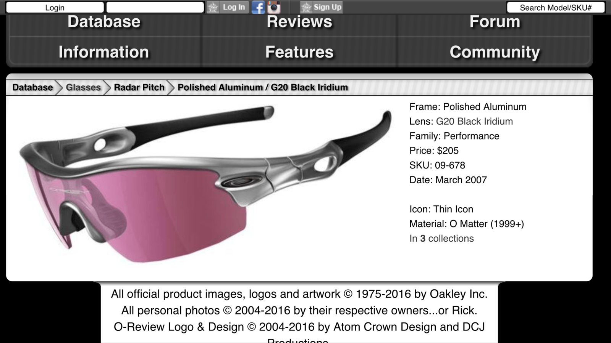Open the Facebook icon link
This screenshot has height=343, width=611.
pyautogui.click(x=258, y=7)
